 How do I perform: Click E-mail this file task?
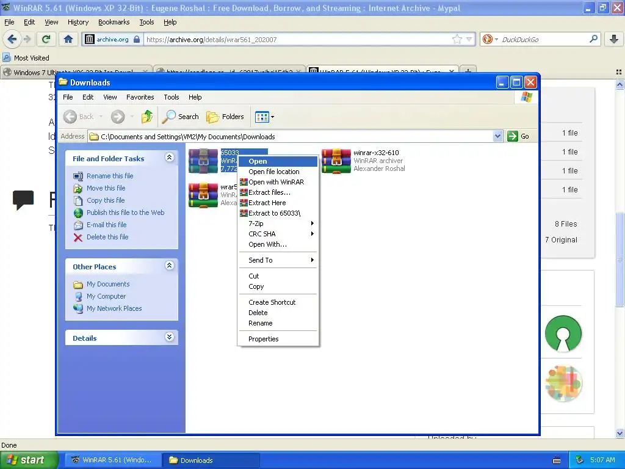[106, 225]
